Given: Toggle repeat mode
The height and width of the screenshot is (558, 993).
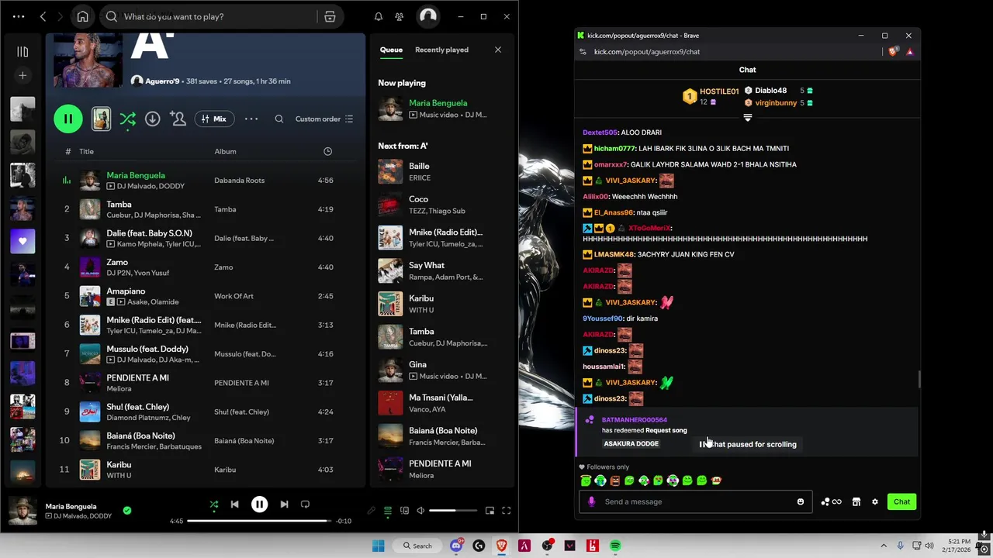Looking at the screenshot, I should (305, 505).
